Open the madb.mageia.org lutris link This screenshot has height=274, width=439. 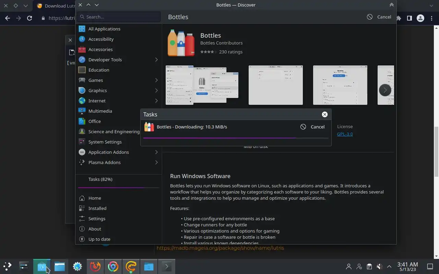click(x=220, y=248)
